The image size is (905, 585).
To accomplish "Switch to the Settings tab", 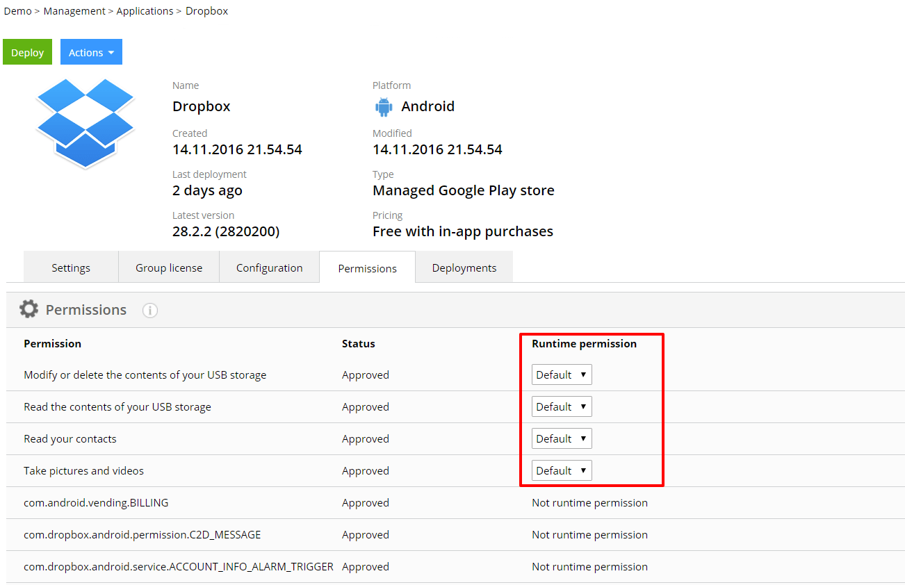I will coord(71,267).
